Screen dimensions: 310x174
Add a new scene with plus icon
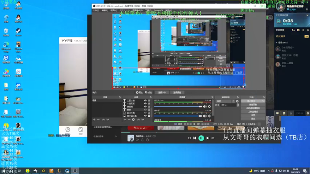click(94, 119)
